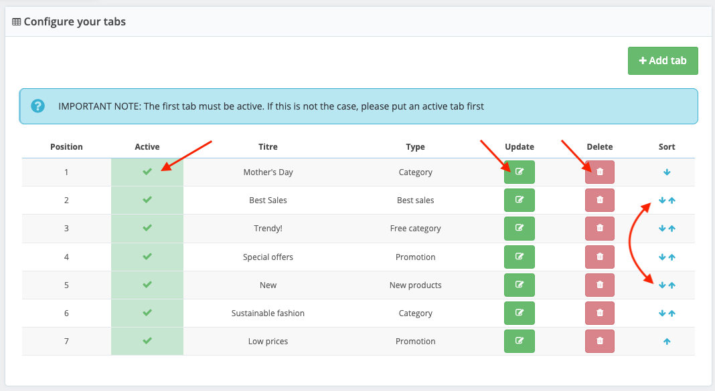Image resolution: width=715 pixels, height=391 pixels.
Task: Edit the Sustainable fashion tab
Action: (520, 313)
